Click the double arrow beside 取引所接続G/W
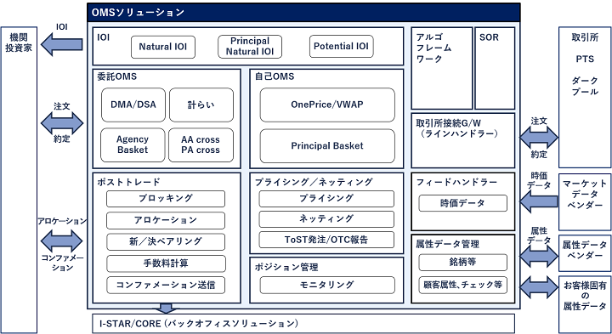This screenshot has width=612, height=334. [x=539, y=138]
